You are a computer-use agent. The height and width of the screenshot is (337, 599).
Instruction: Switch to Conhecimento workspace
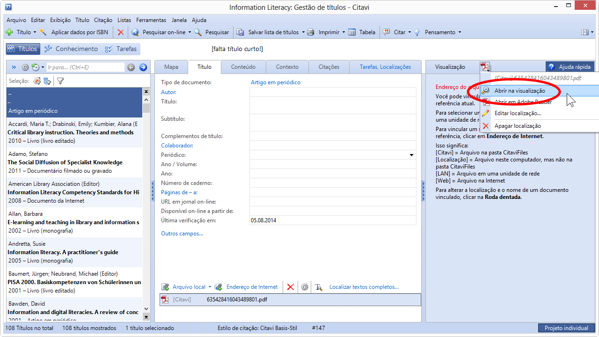click(71, 49)
